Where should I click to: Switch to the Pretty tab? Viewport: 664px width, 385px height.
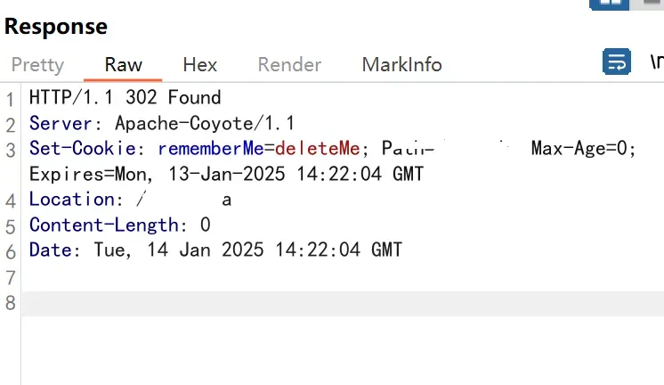(x=37, y=65)
